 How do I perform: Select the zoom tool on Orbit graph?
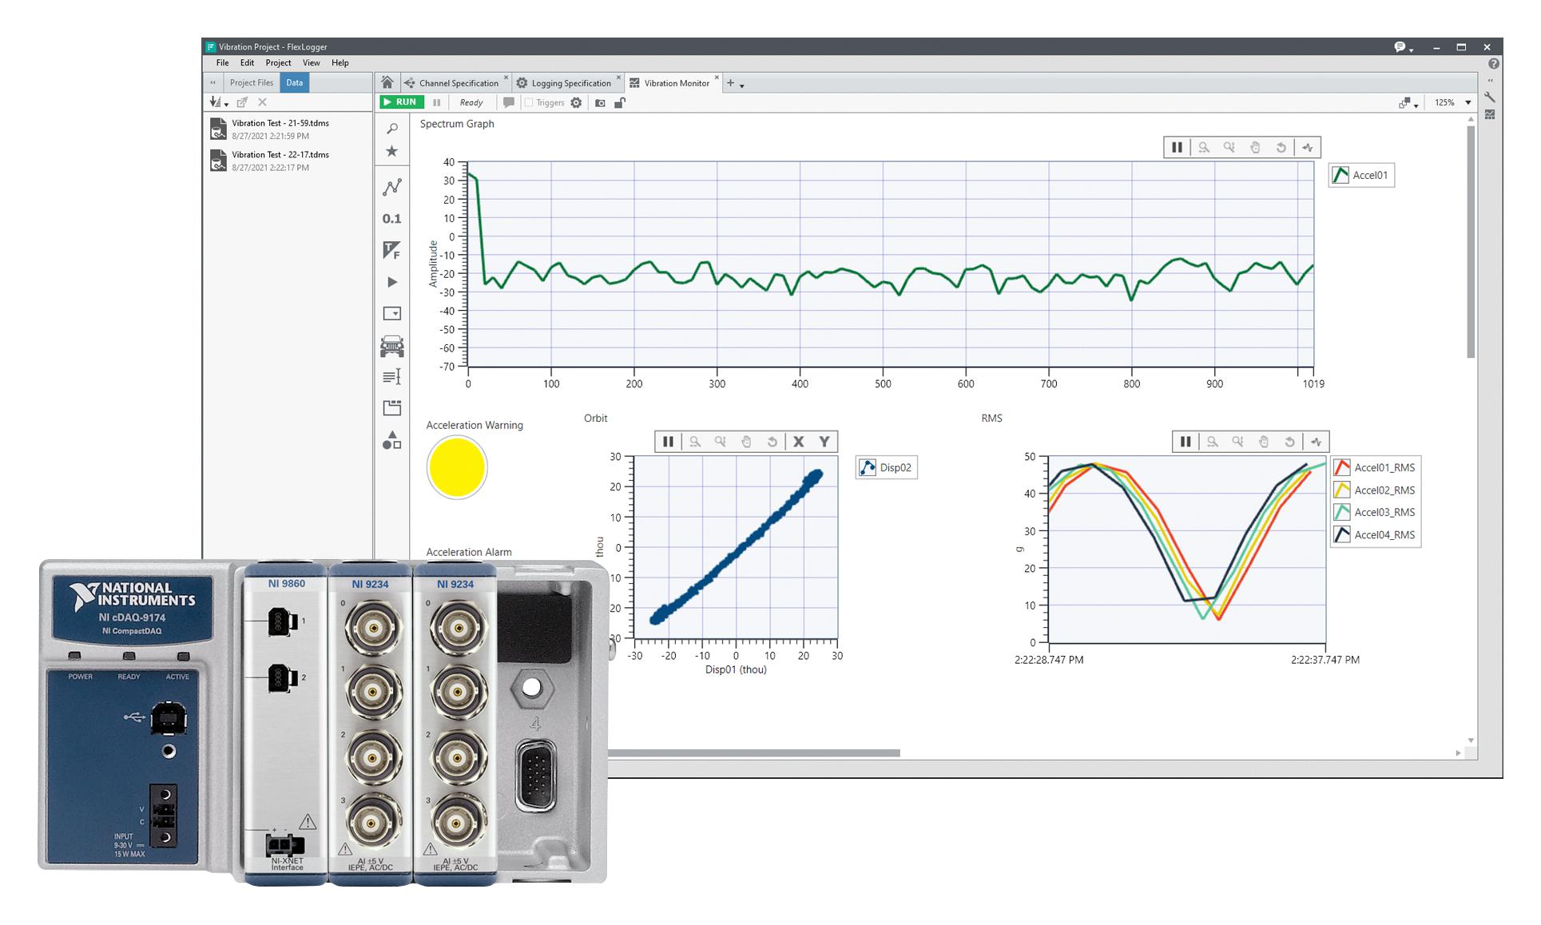coord(695,441)
